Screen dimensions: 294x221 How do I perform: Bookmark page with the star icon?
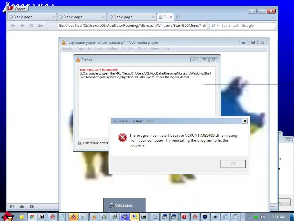[x=204, y=26]
